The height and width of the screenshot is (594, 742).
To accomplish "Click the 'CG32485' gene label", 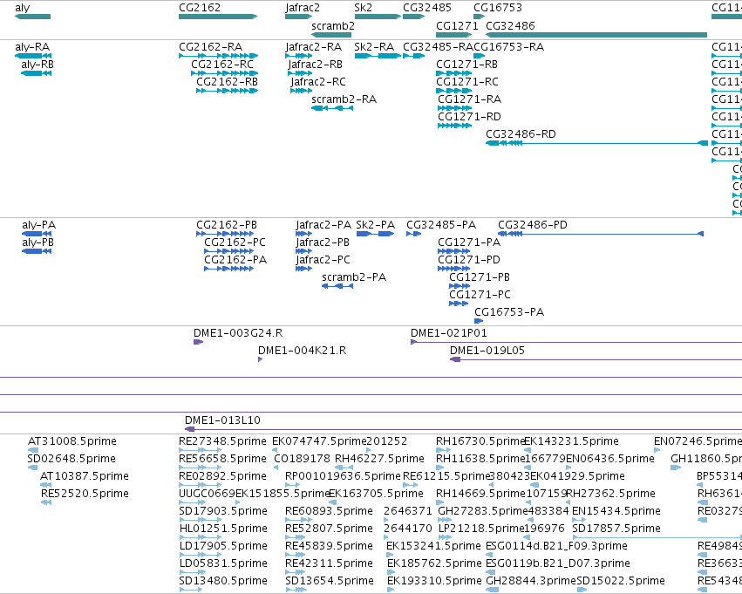I will (427, 8).
